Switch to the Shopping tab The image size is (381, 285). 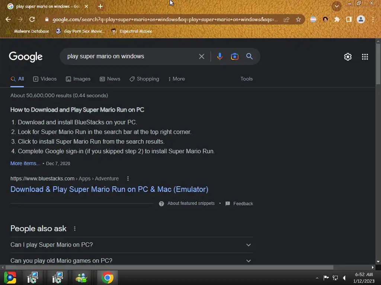point(144,79)
